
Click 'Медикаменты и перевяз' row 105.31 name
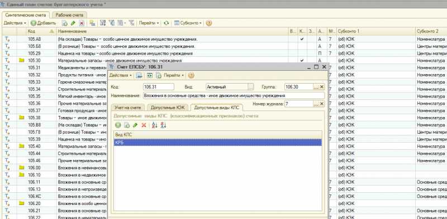point(82,67)
